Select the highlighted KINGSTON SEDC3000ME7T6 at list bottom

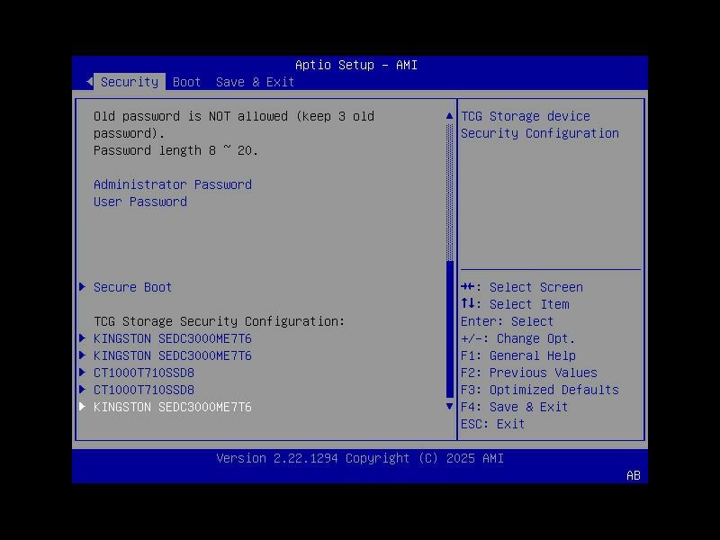[171, 407]
